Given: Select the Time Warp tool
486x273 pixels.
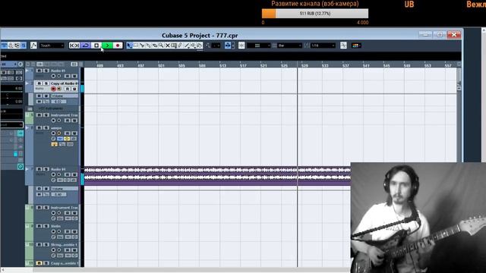Looking at the screenshot, I should tap(174, 45).
